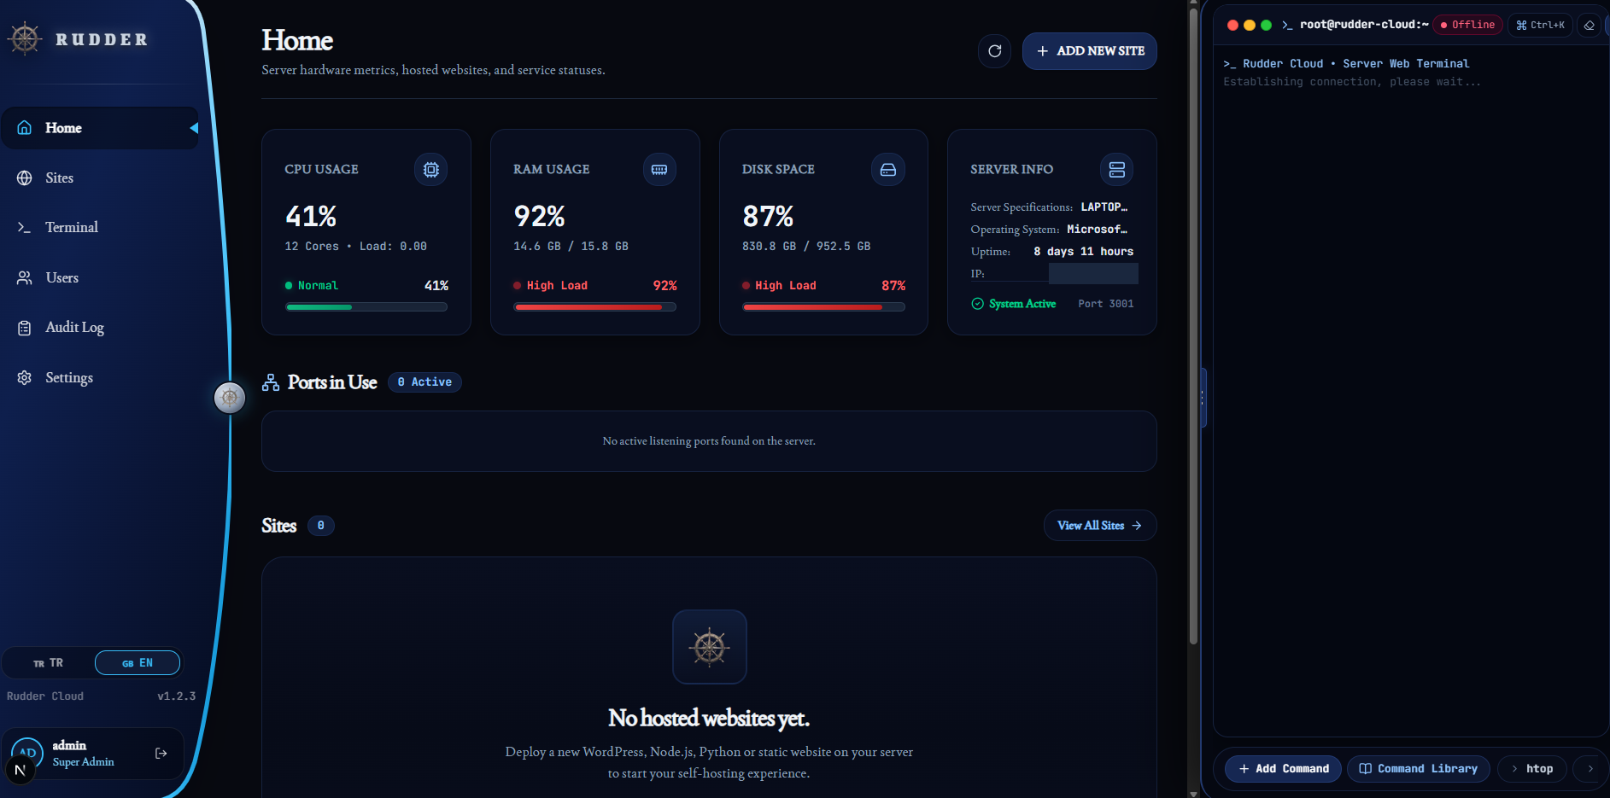Click the ship wheel empty-state icon
The image size is (1610, 798).
tap(710, 647)
